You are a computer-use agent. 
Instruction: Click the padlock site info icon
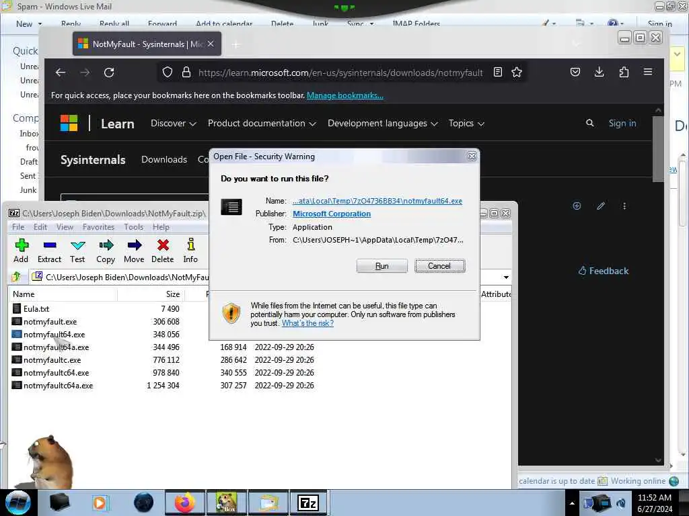pos(186,73)
